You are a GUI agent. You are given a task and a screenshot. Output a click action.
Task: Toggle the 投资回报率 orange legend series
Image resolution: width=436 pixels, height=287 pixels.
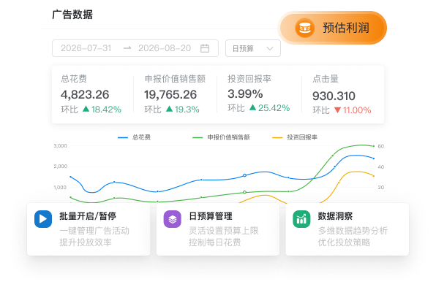[x=295, y=137]
